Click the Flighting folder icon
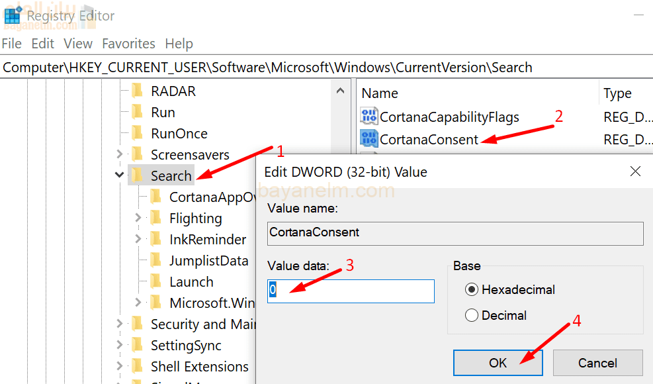 [155, 218]
